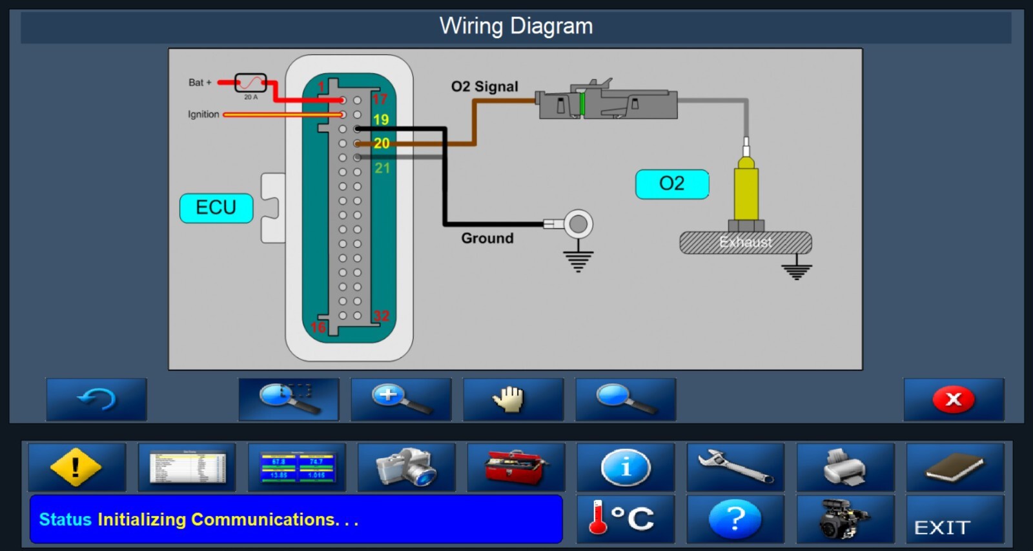Click the engine icon
The width and height of the screenshot is (1033, 551).
(x=845, y=519)
